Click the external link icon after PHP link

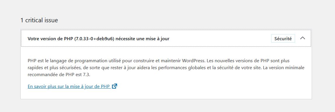115,86
